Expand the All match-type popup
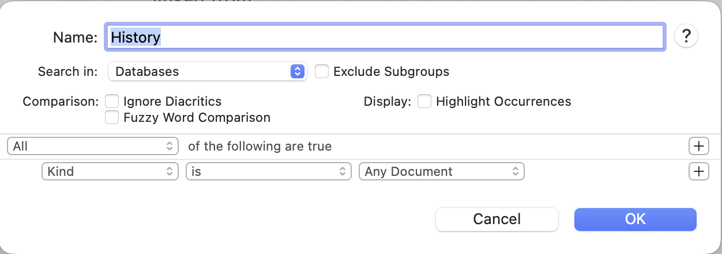The width and height of the screenshot is (722, 254). pos(93,147)
